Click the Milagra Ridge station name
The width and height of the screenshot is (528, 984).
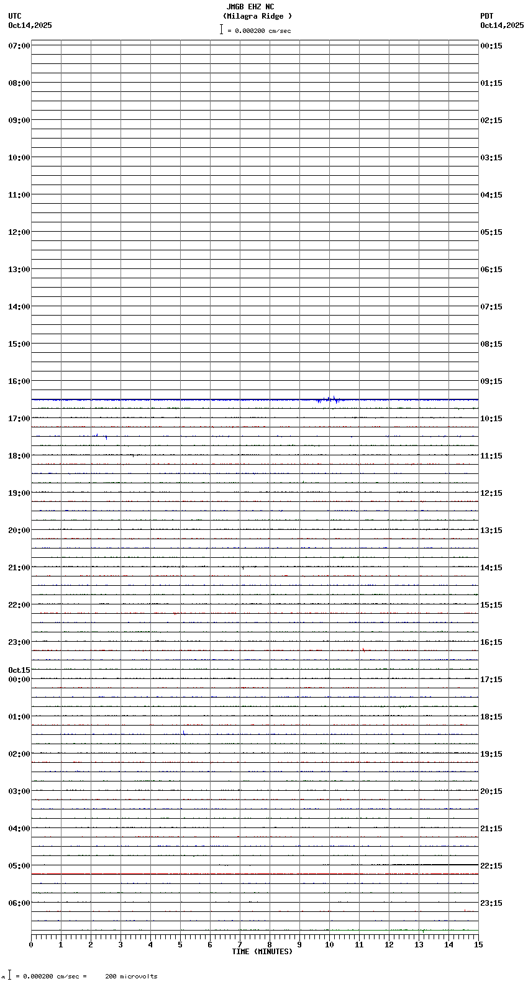click(257, 16)
